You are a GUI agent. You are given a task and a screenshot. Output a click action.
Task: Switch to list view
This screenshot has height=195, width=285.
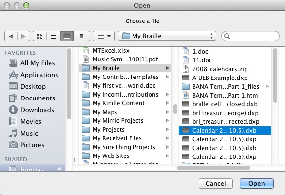click(x=53, y=36)
